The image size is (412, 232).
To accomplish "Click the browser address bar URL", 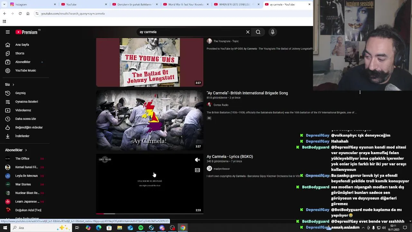I will tap(73, 14).
